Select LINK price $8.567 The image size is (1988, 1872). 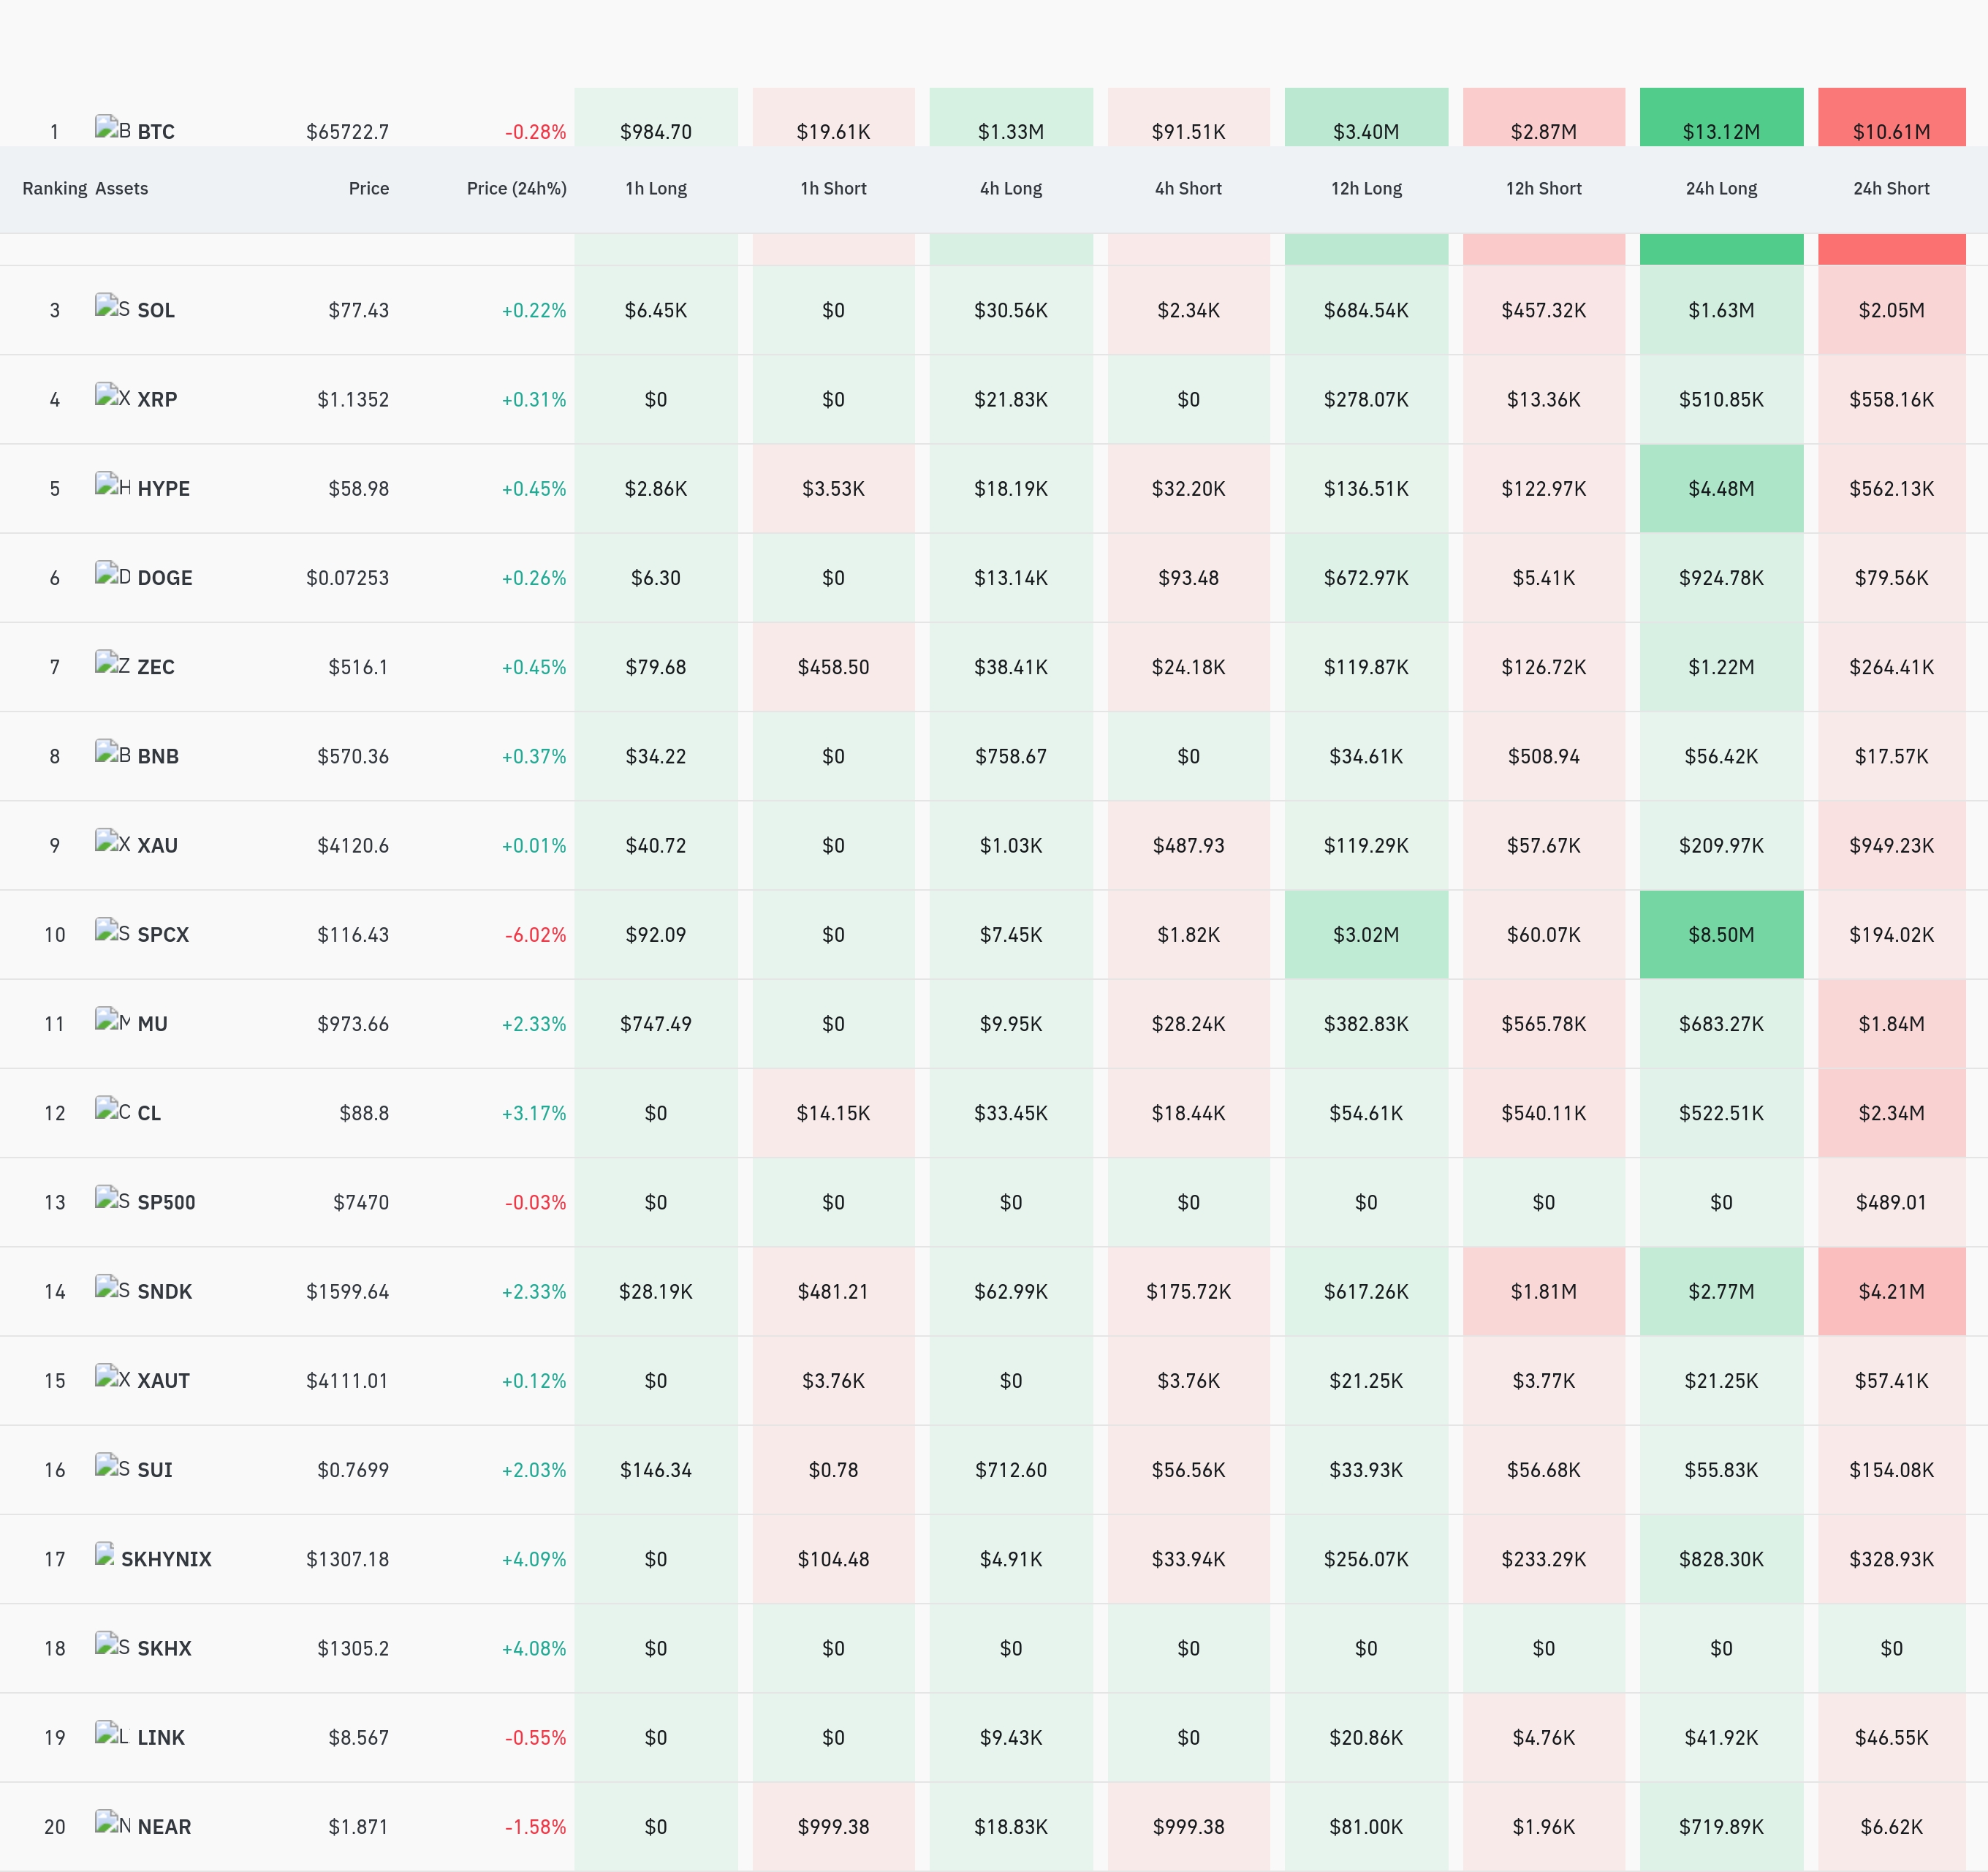(359, 1737)
